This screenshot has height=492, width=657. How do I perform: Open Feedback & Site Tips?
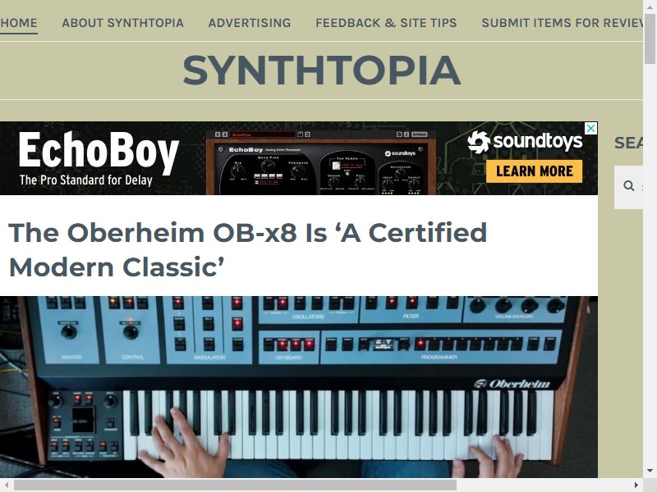coord(386,23)
